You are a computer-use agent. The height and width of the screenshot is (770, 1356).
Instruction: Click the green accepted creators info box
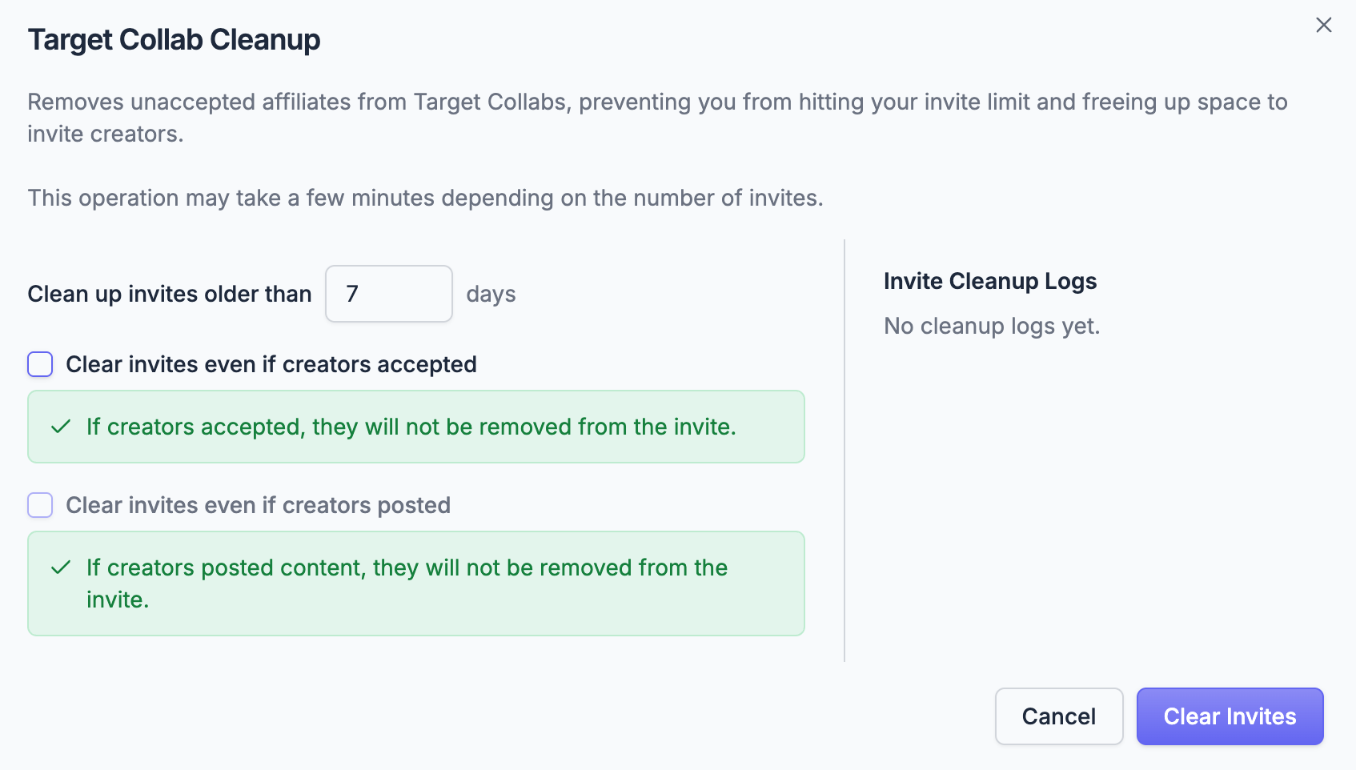(x=416, y=427)
